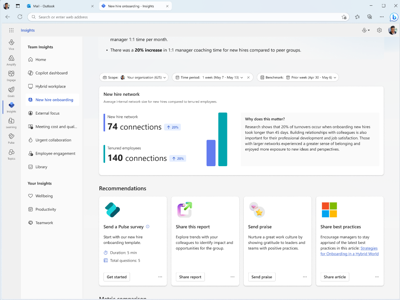The height and width of the screenshot is (300, 400).
Task: Open Topics in the app rail
Action: click(x=11, y=154)
